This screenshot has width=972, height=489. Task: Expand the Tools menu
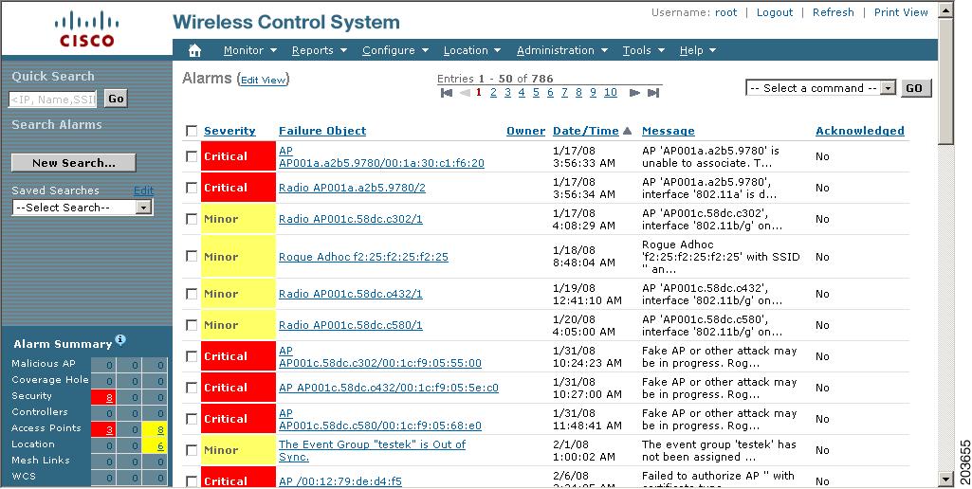point(644,51)
